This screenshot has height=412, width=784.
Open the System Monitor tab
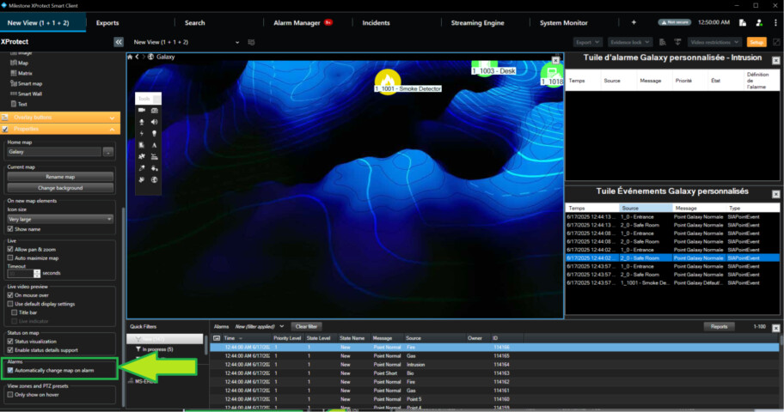click(x=563, y=22)
